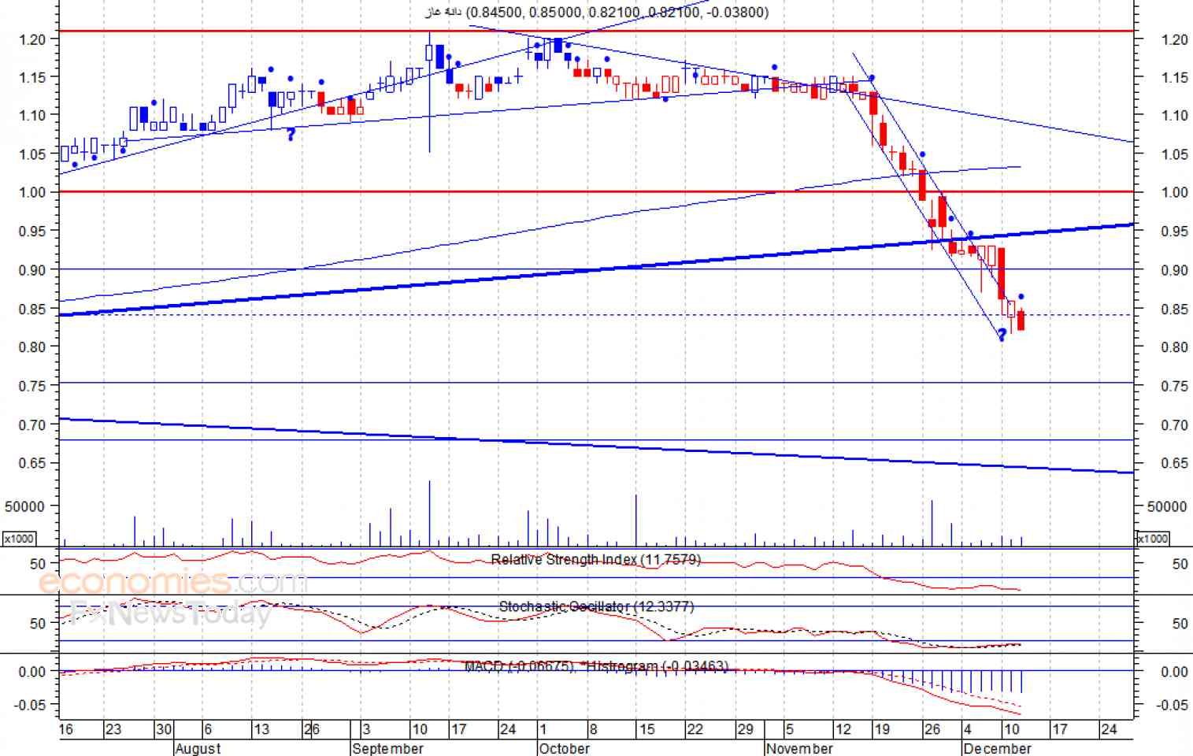
Task: Click "0.65" on the right price axis
Action: (x=1175, y=463)
